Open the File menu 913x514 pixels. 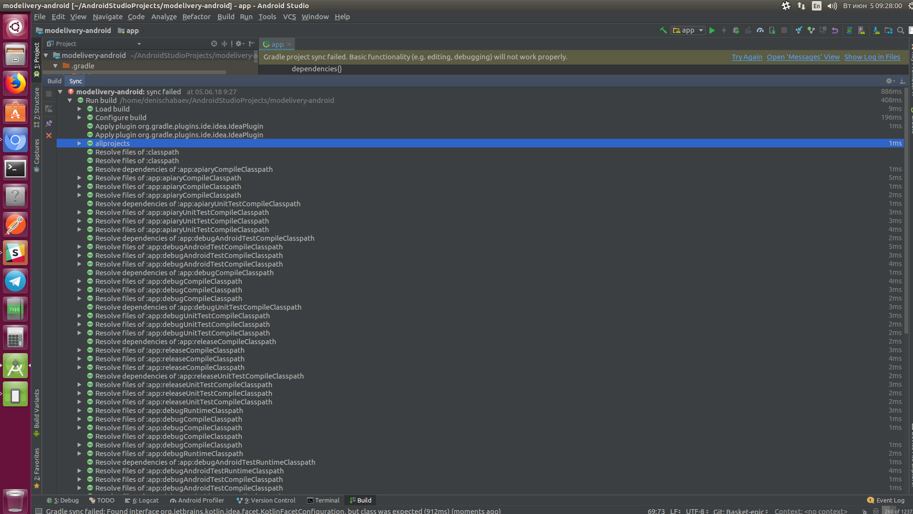click(40, 17)
